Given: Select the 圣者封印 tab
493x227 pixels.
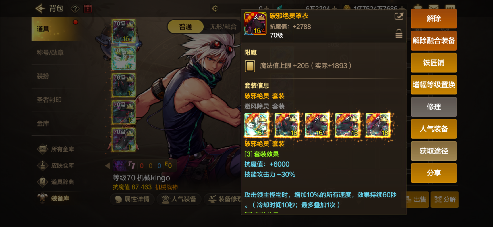Looking at the screenshot, I should pos(49,100).
